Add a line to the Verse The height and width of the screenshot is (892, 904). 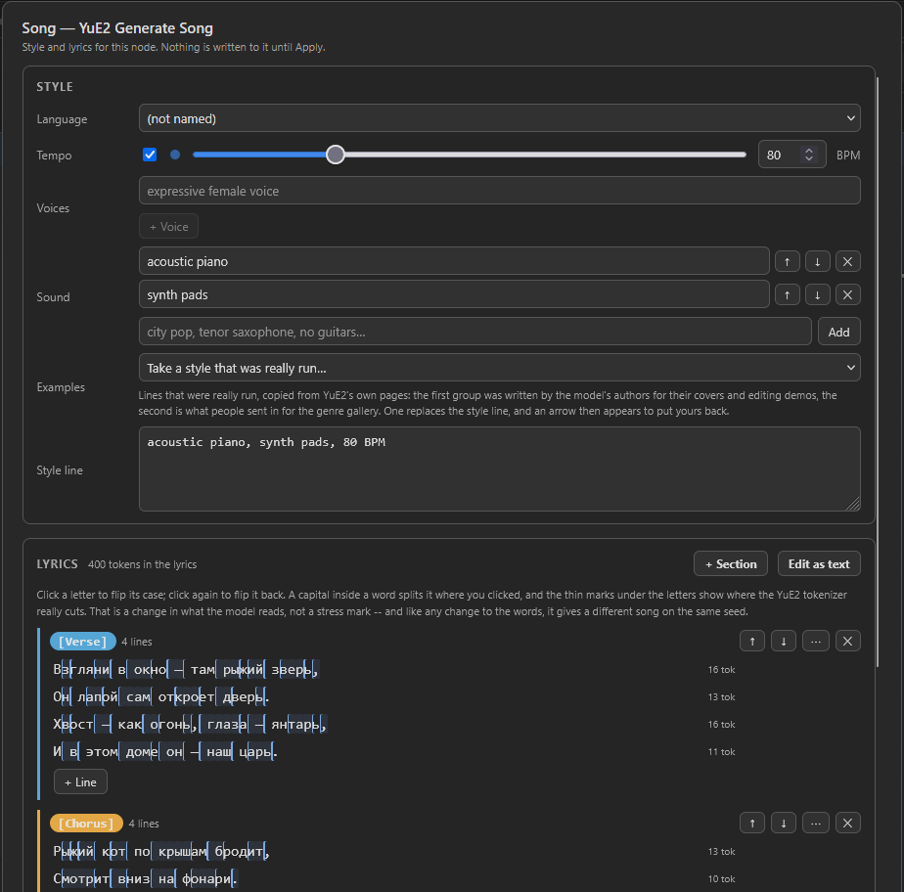click(80, 781)
